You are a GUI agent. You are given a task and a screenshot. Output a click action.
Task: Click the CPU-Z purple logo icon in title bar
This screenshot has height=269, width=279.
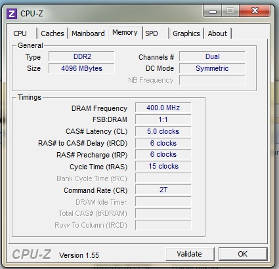12,14
